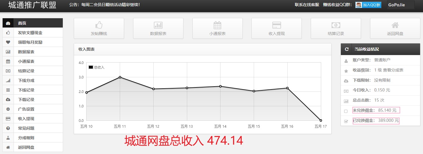Click the gear icon beside 广告设置

point(8,109)
